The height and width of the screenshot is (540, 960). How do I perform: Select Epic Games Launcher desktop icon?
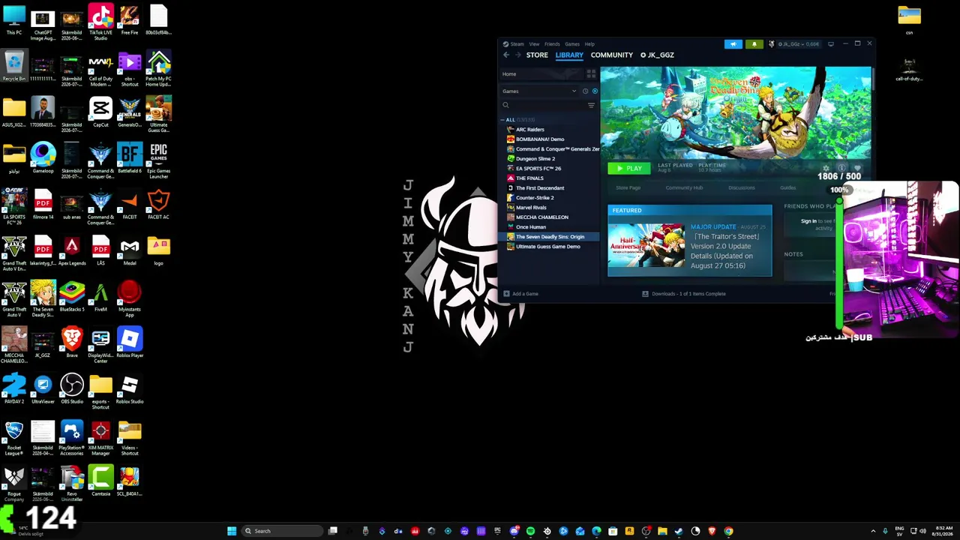(x=158, y=160)
